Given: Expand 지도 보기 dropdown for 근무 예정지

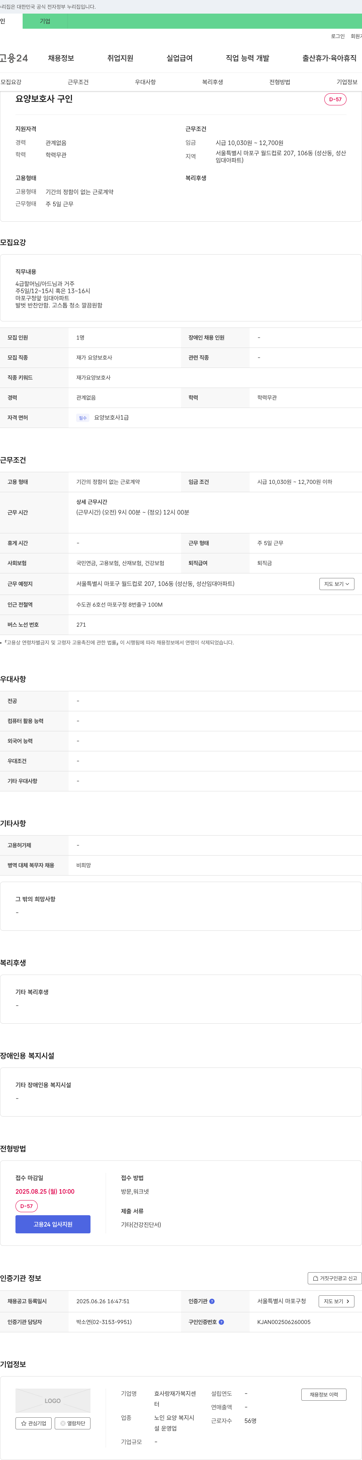Looking at the screenshot, I should [x=336, y=584].
